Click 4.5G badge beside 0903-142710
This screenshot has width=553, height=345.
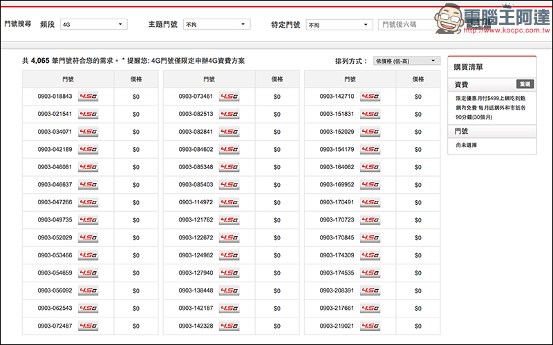(371, 97)
